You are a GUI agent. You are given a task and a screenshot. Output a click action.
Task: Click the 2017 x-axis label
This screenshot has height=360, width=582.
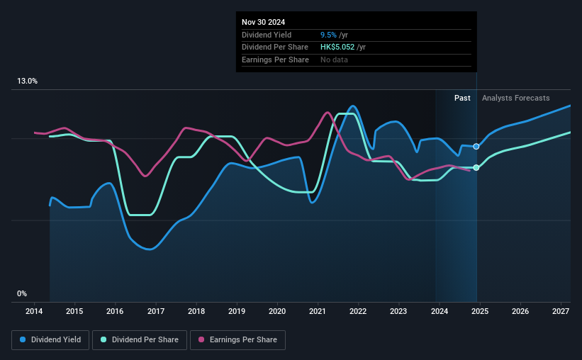coord(155,311)
